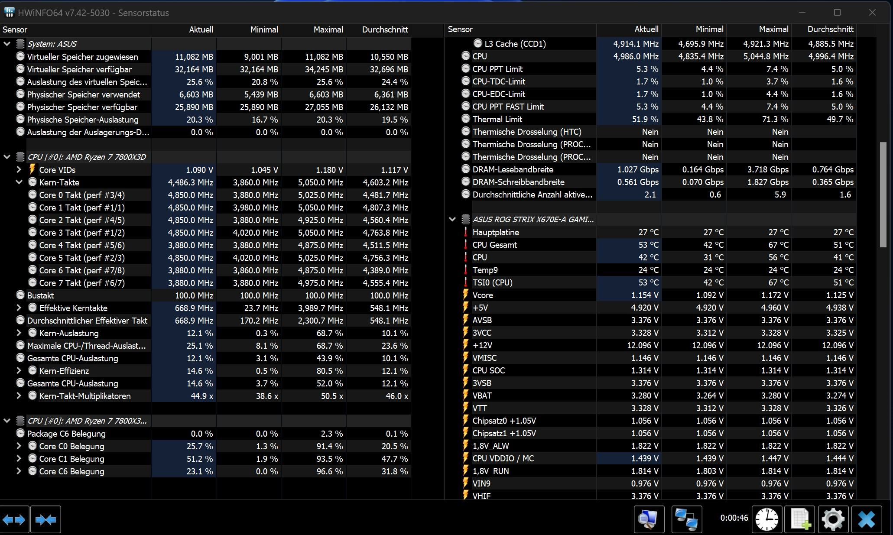
Task: Expand the Core C6 Belegung row
Action: click(x=19, y=471)
